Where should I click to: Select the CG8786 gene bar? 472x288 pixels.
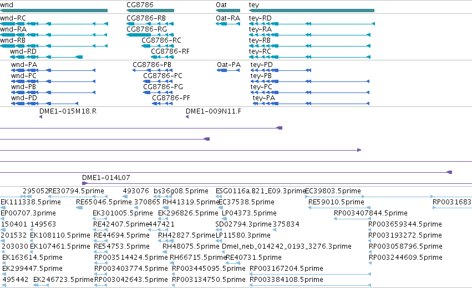(x=150, y=11)
